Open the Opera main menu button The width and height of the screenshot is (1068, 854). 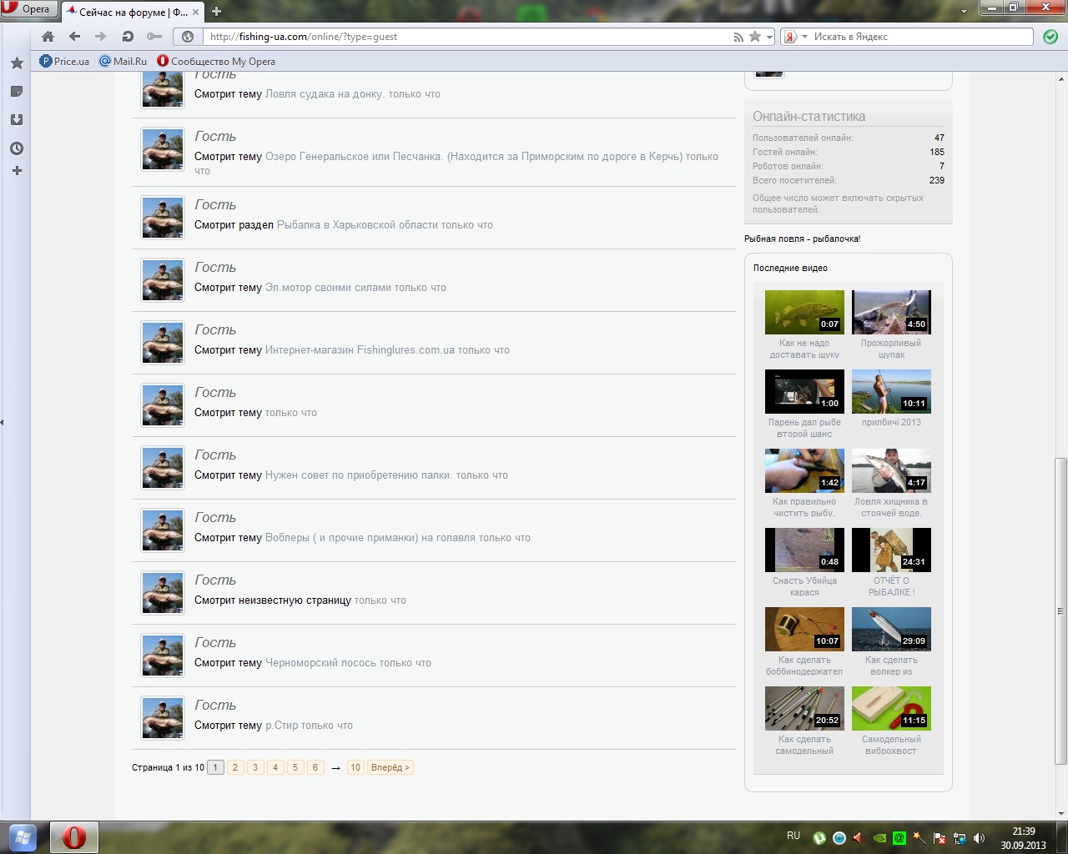[x=29, y=9]
